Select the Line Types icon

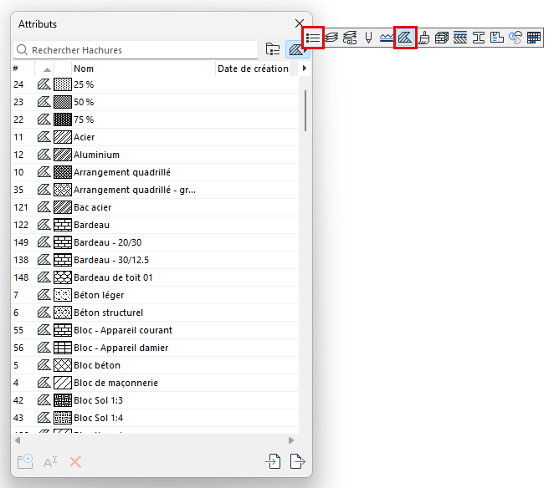tap(387, 38)
